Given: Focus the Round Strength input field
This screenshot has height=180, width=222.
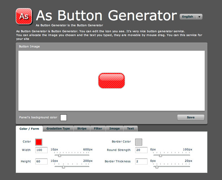Looking at the screenshot, I should [x=141, y=150].
